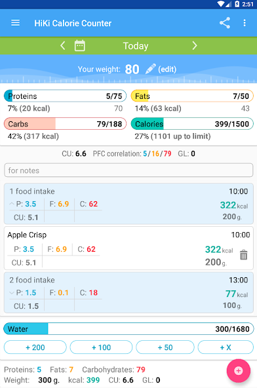Add custom water amount with + X
The height and width of the screenshot is (388, 257).
226,347
